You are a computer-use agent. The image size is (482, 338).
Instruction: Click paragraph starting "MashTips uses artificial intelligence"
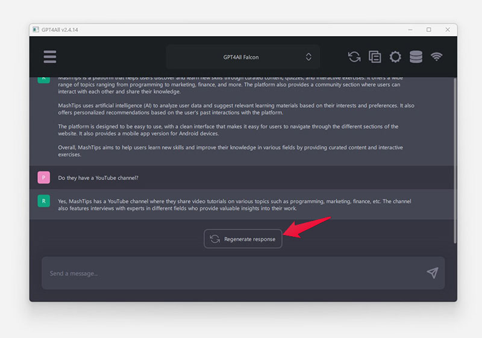pyautogui.click(x=236, y=109)
